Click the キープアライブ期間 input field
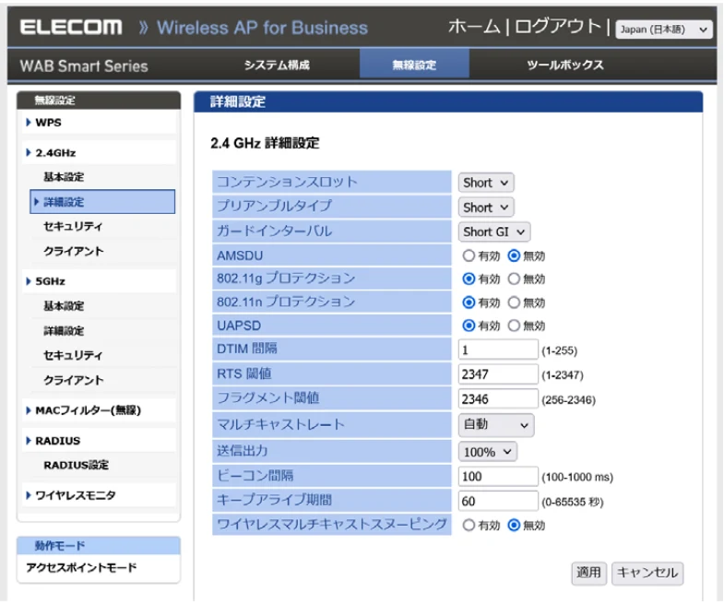 [x=498, y=501]
